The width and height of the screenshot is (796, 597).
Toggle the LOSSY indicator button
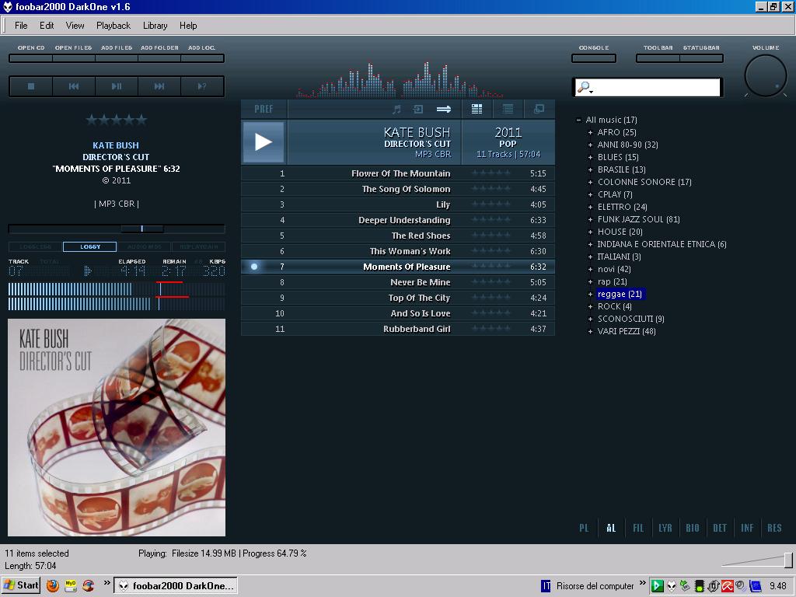coord(90,246)
